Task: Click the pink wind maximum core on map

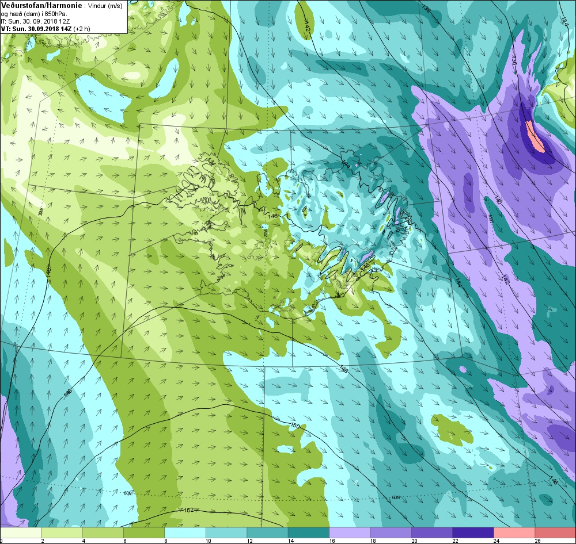Action: tap(535, 136)
